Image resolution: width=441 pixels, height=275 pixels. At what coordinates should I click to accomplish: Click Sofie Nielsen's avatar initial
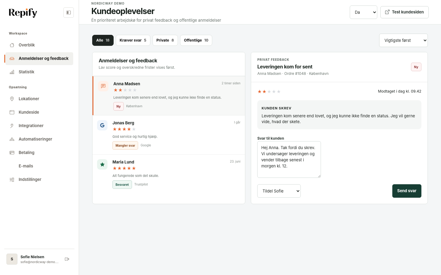click(x=12, y=259)
